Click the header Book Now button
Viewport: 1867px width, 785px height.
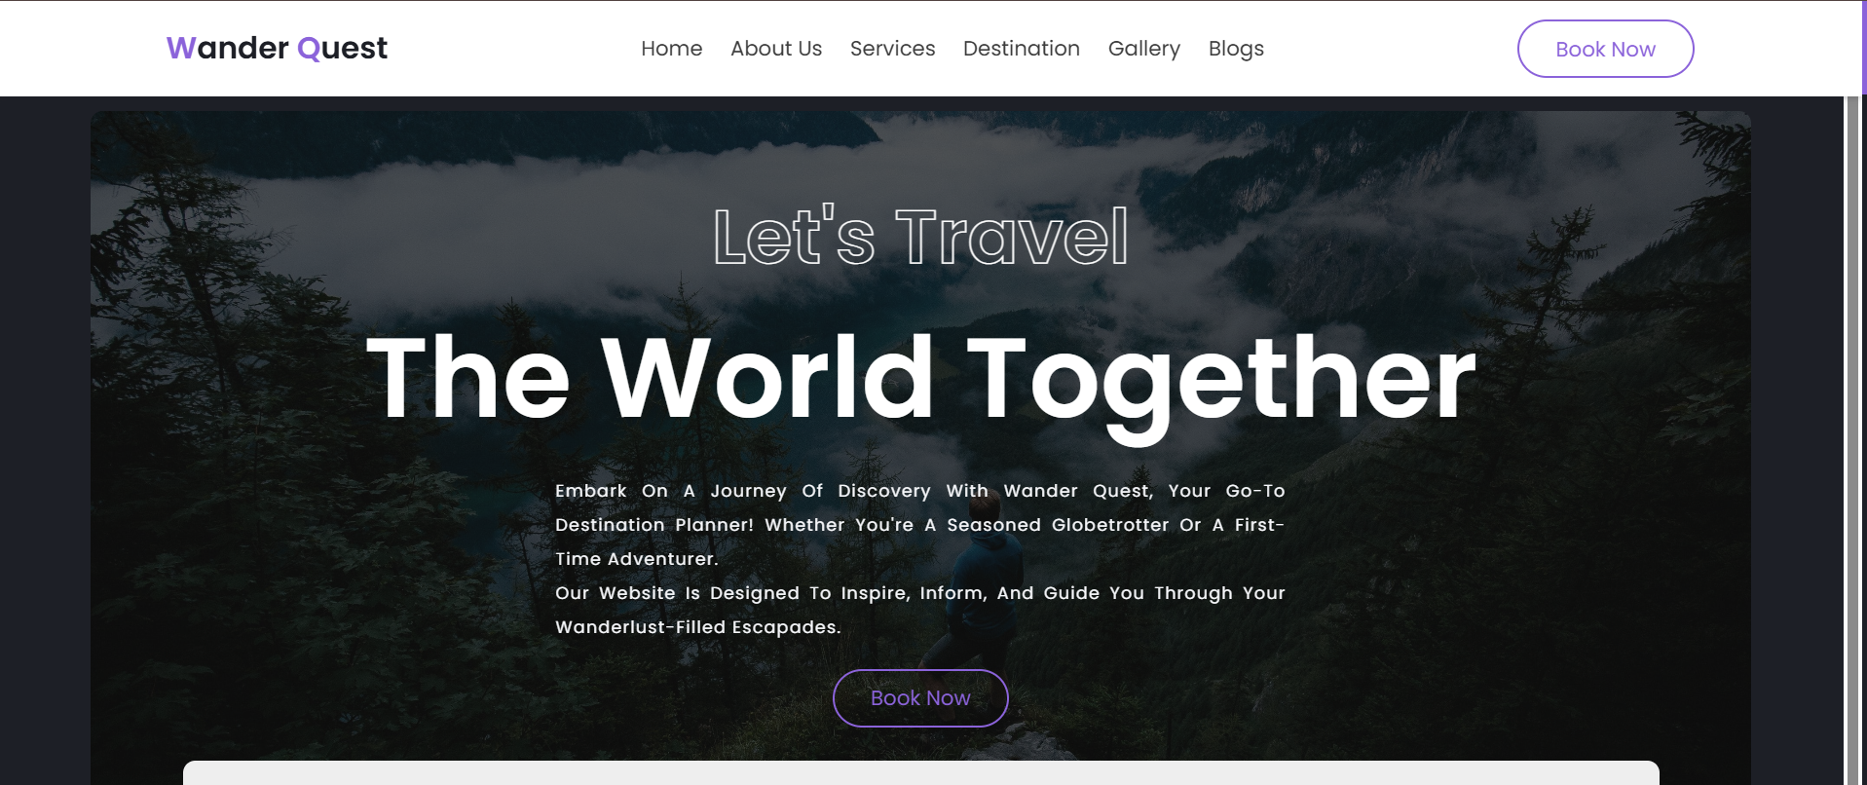click(x=1605, y=49)
